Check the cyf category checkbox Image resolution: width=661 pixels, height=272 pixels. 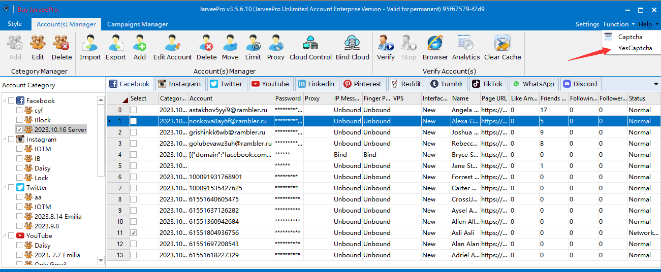19,110
